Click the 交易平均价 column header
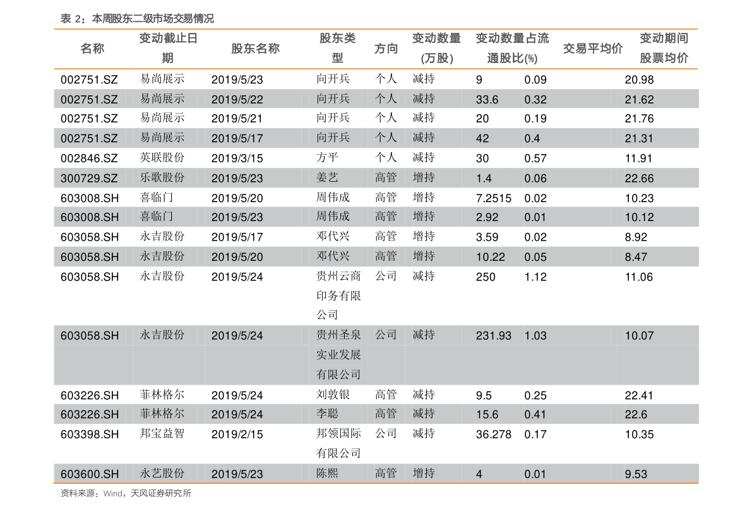Screen dimensions: 752x511 coord(592,49)
